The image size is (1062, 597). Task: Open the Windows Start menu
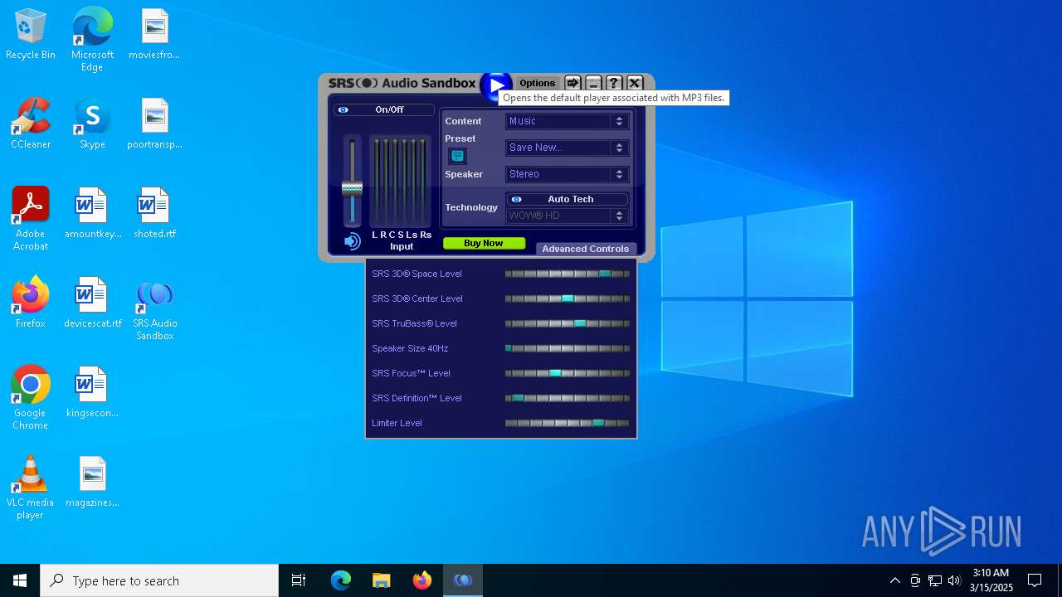(20, 580)
